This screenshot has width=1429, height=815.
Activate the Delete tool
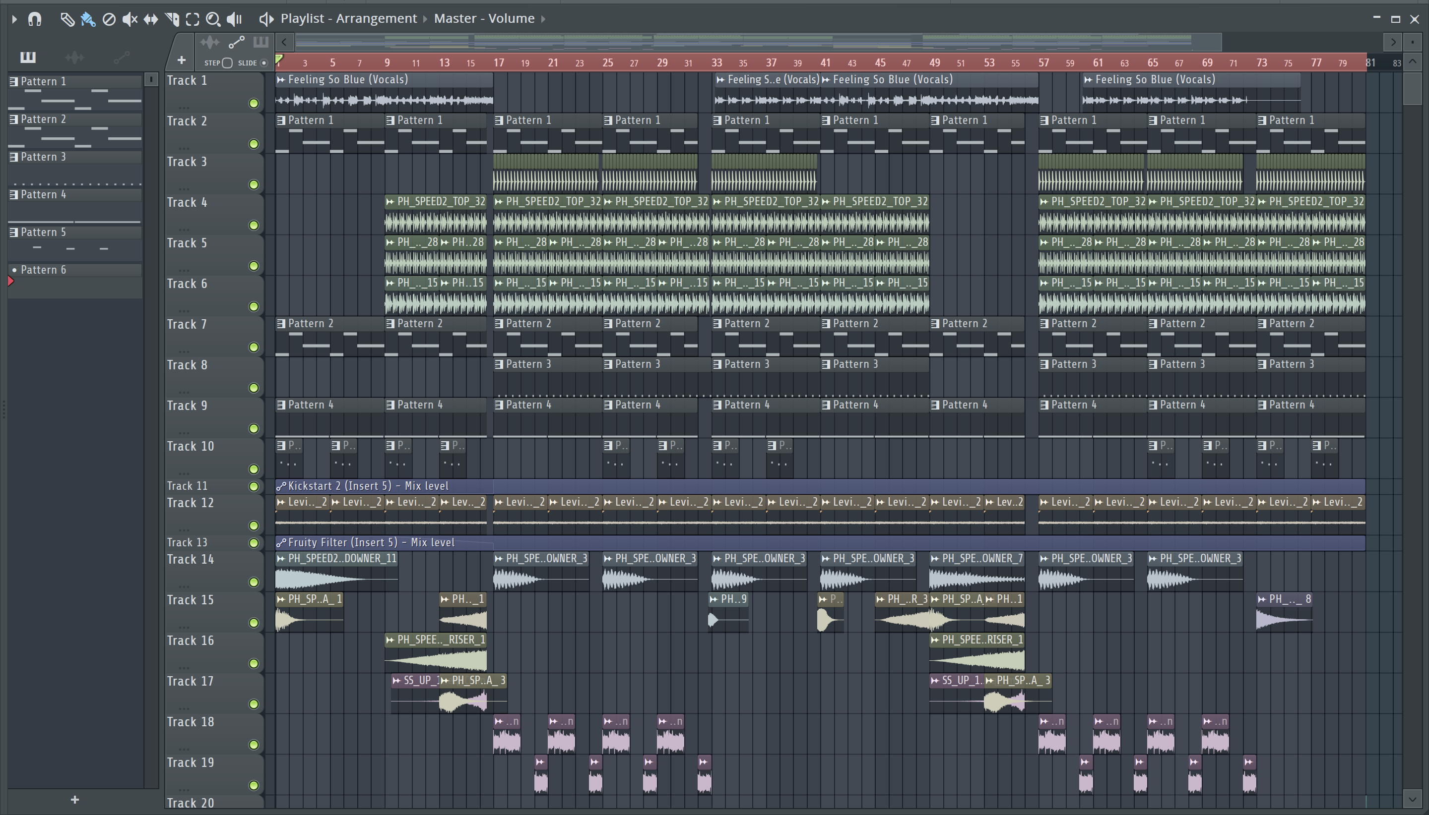109,20
